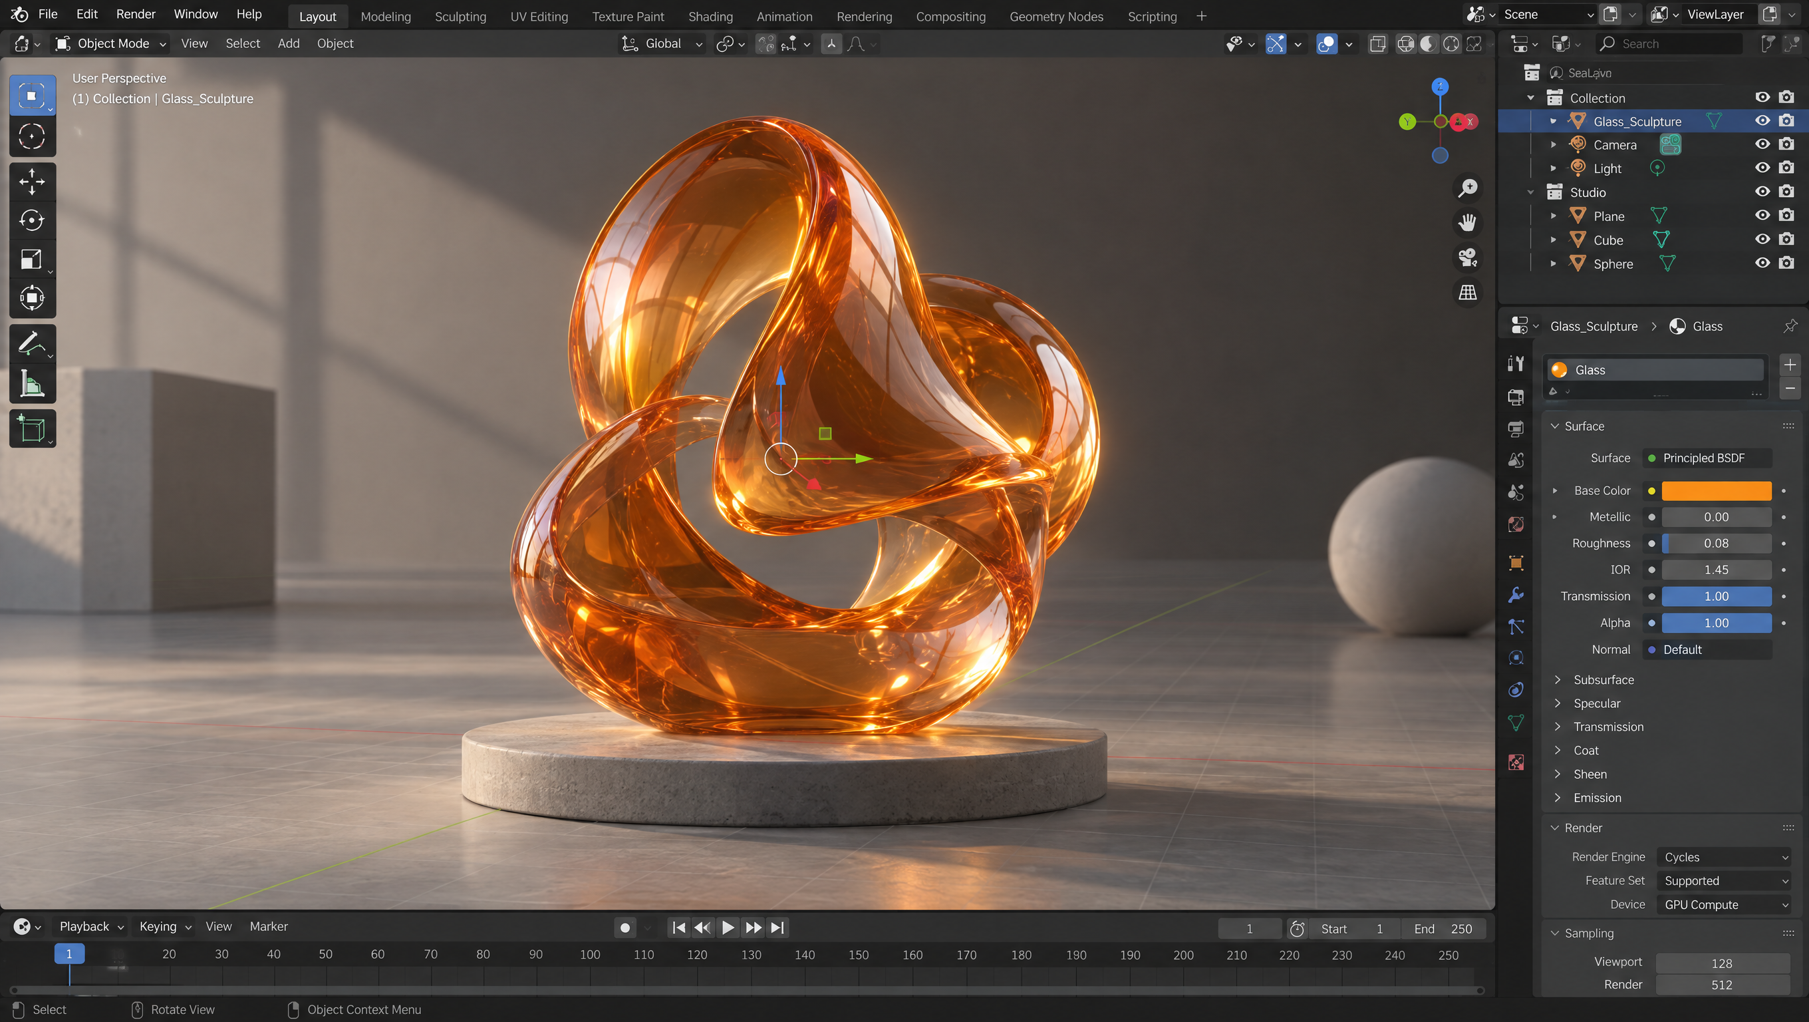This screenshot has height=1022, width=1809.
Task: Open the Render menu
Action: tap(136, 14)
